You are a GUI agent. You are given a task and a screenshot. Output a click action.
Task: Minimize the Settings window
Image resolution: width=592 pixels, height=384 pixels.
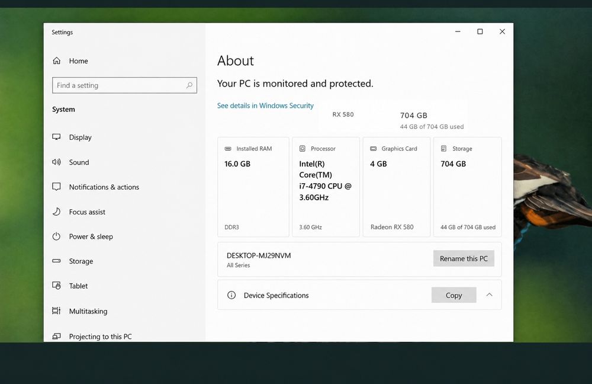[458, 32]
